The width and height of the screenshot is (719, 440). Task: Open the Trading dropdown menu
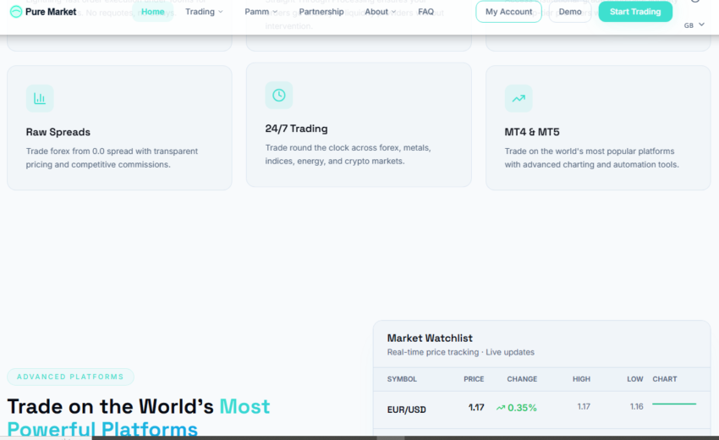point(204,12)
